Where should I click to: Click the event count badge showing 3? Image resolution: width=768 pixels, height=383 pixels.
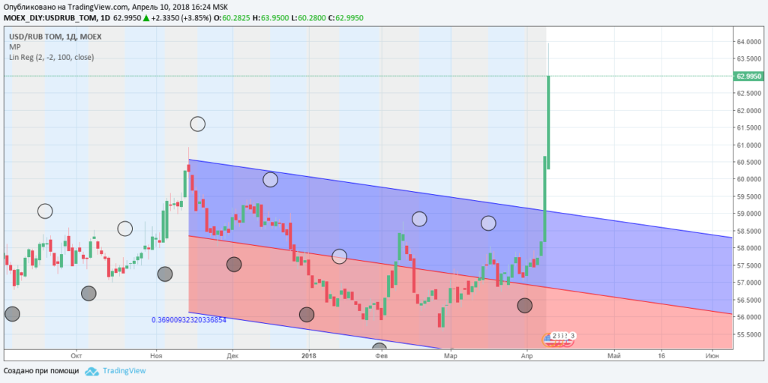pos(572,336)
